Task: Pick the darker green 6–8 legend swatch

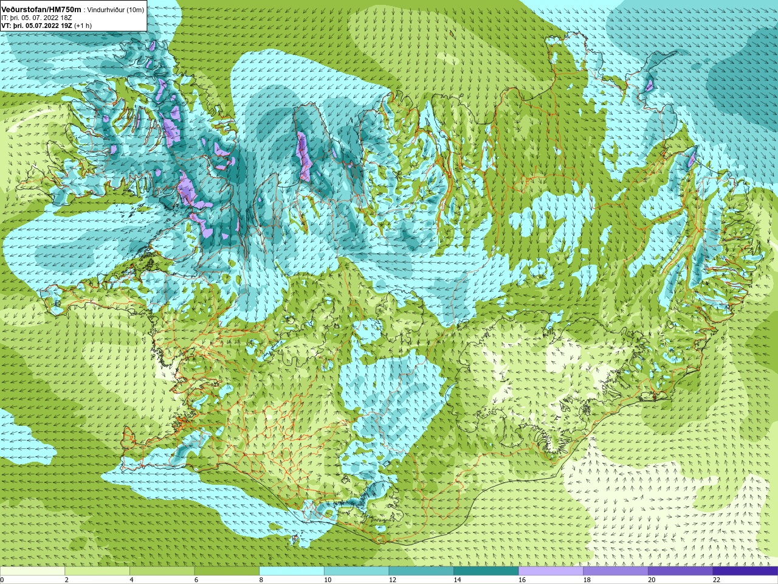Action: [x=227, y=571]
